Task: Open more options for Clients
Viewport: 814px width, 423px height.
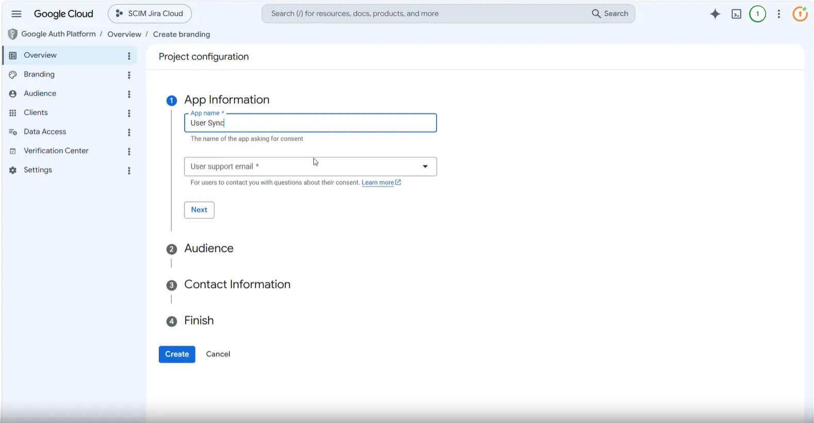Action: (x=129, y=113)
